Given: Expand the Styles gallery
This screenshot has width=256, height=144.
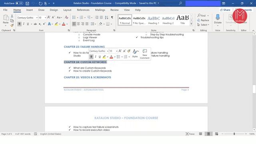Looking at the screenshot, I should click(x=191, y=24).
